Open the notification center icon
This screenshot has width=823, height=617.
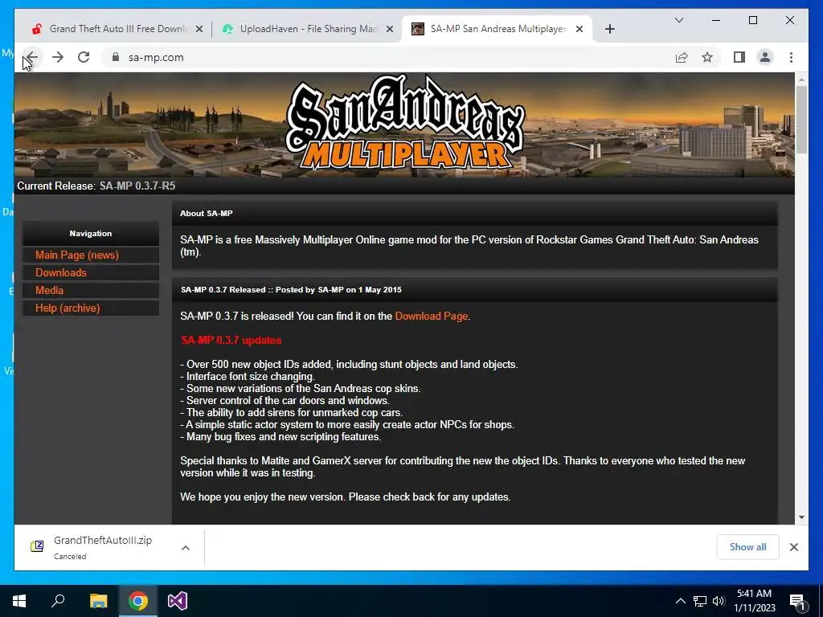click(797, 602)
